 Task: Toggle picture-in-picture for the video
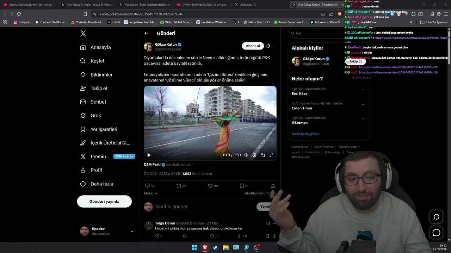[x=263, y=155]
